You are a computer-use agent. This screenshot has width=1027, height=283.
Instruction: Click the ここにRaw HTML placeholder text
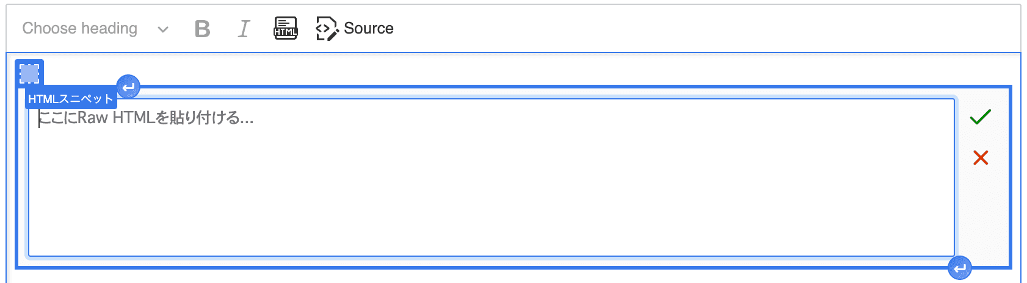click(146, 118)
